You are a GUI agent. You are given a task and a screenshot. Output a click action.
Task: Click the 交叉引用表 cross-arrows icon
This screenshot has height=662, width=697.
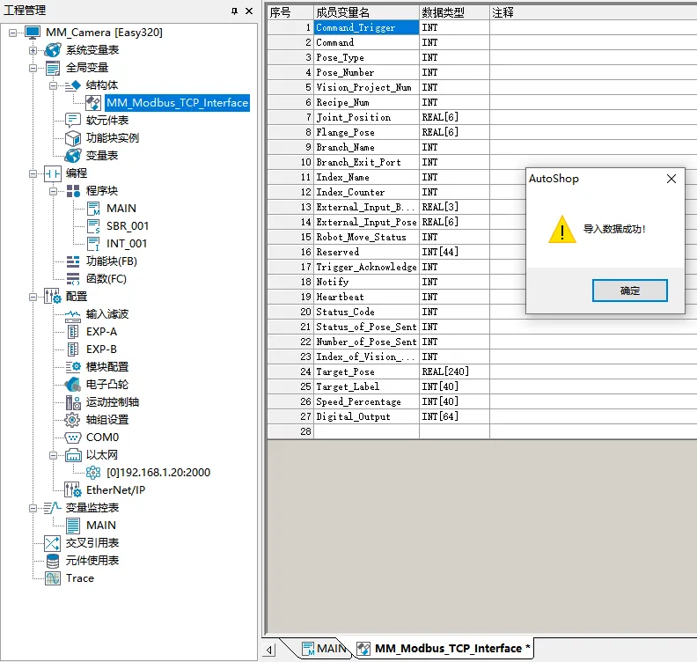click(x=53, y=543)
